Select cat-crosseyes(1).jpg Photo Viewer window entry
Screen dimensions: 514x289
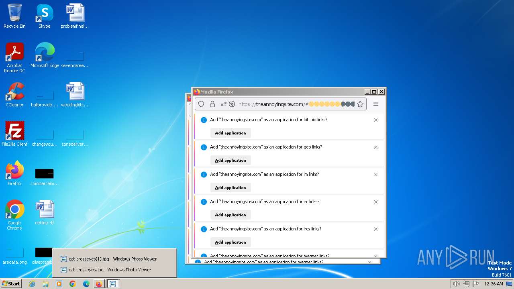click(x=114, y=259)
